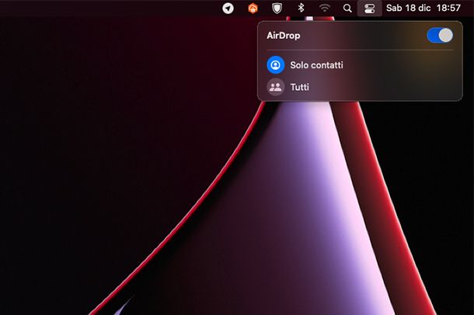This screenshot has width=474, height=315.
Task: Open the location services menu bar icon
Action: tap(228, 8)
